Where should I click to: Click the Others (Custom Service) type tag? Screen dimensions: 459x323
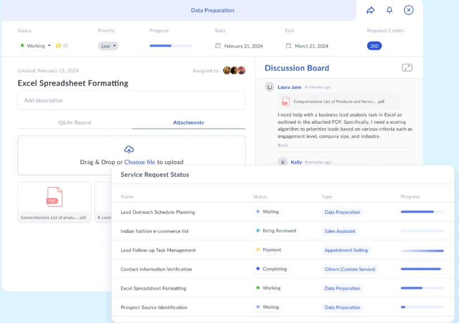pos(350,269)
